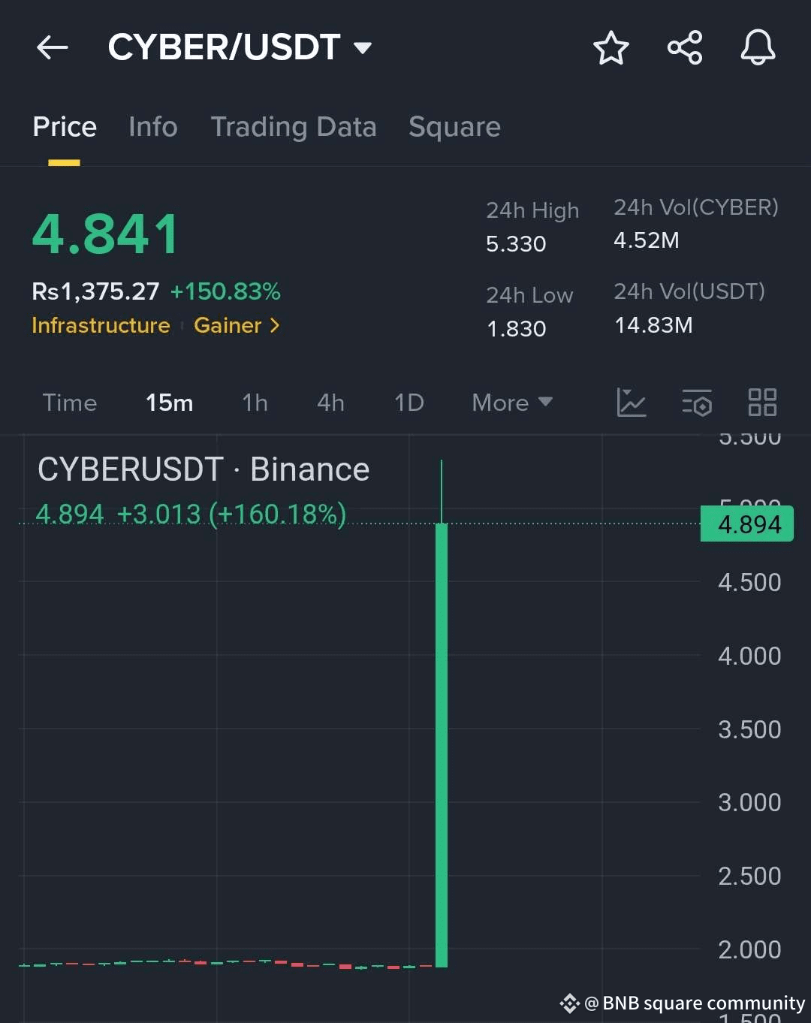
Task: Expand the More timeframe dropdown
Action: point(512,403)
